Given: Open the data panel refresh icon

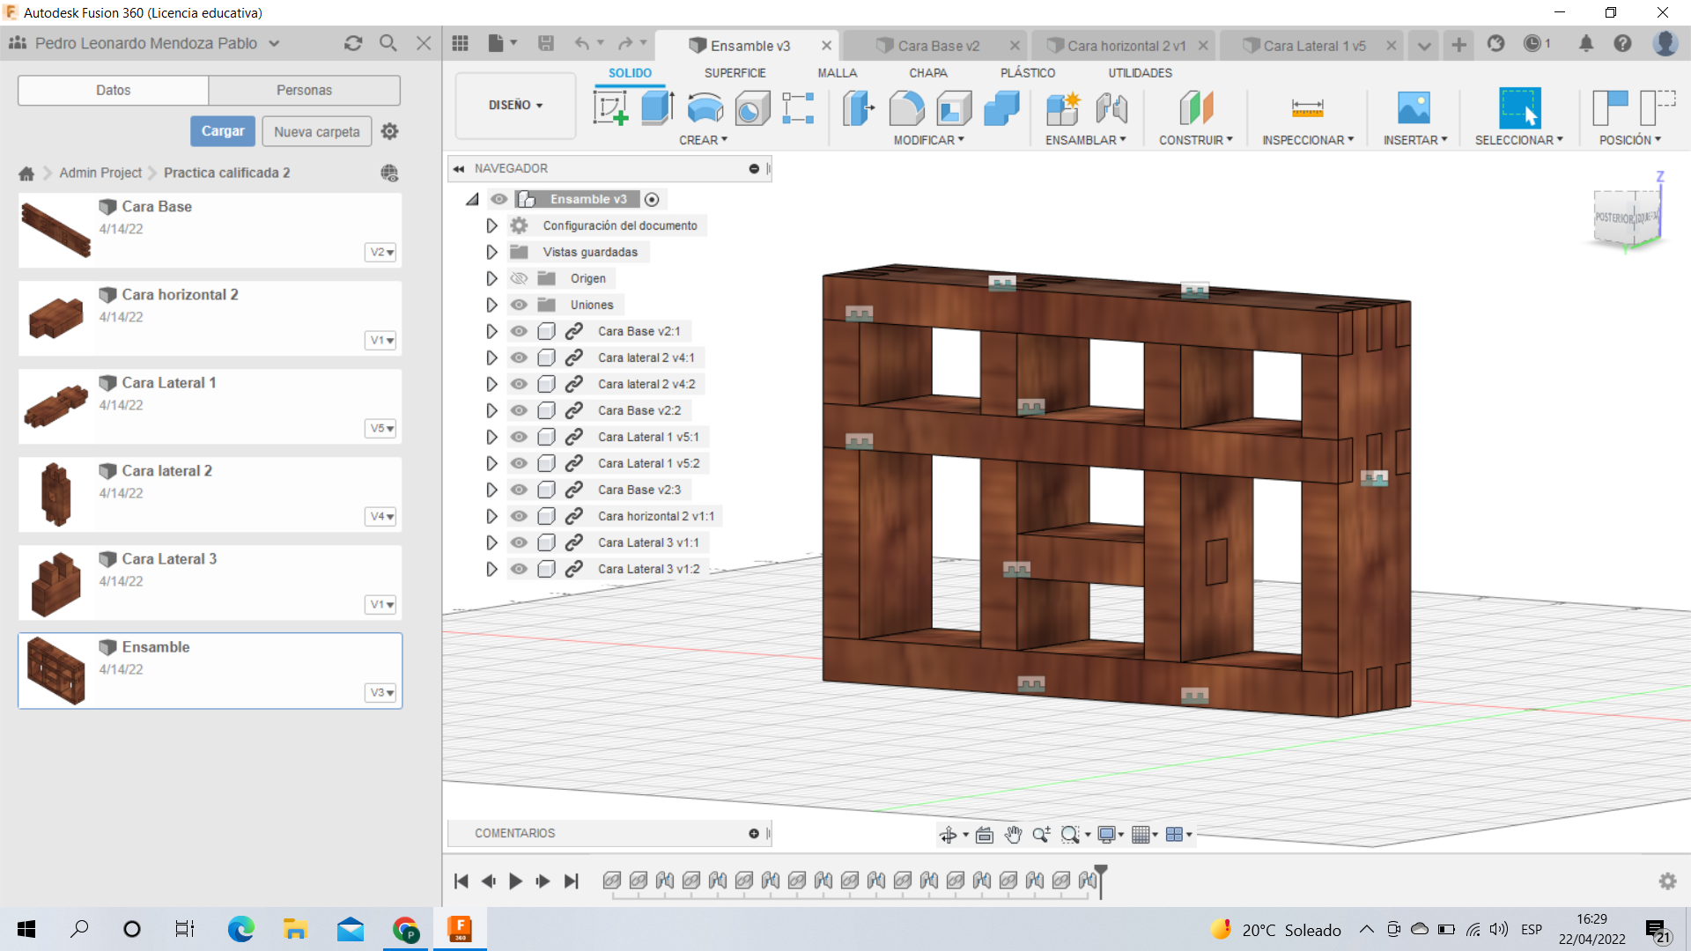Looking at the screenshot, I should coord(353,43).
